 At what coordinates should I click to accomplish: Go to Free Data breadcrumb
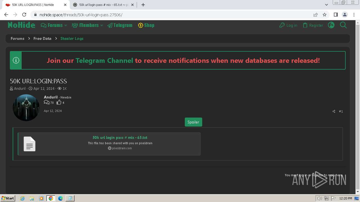point(42,38)
